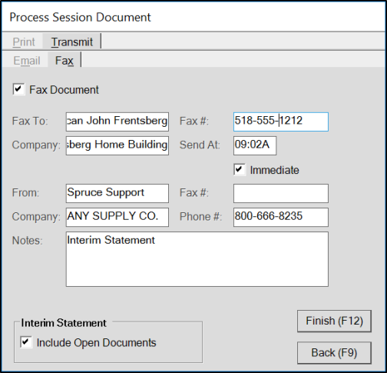Image resolution: width=387 pixels, height=373 pixels.
Task: Open the Email sub-tab
Action: tap(27, 61)
